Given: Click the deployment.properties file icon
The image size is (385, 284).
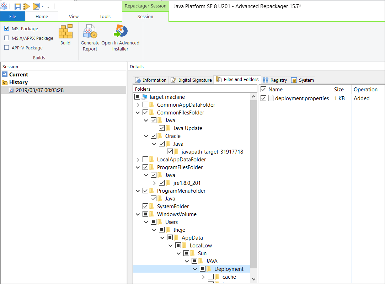Looking at the screenshot, I should pyautogui.click(x=271, y=98).
